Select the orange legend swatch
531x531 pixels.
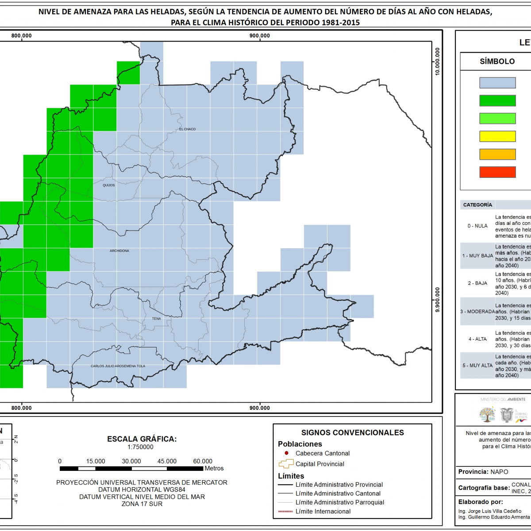click(497, 154)
